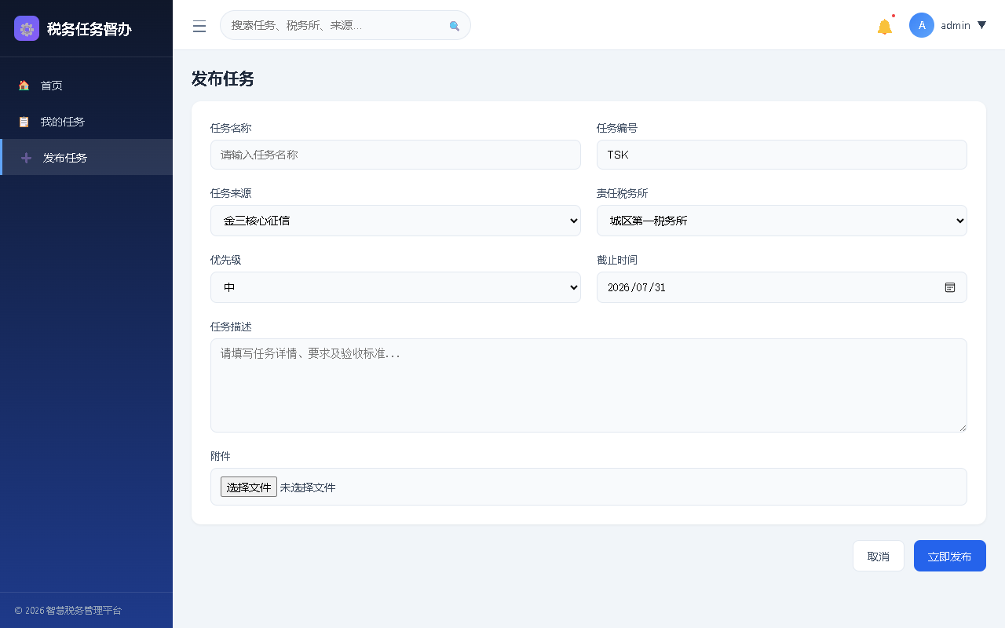This screenshot has width=1005, height=628.
Task: Open the 优先级 dropdown
Action: point(396,287)
